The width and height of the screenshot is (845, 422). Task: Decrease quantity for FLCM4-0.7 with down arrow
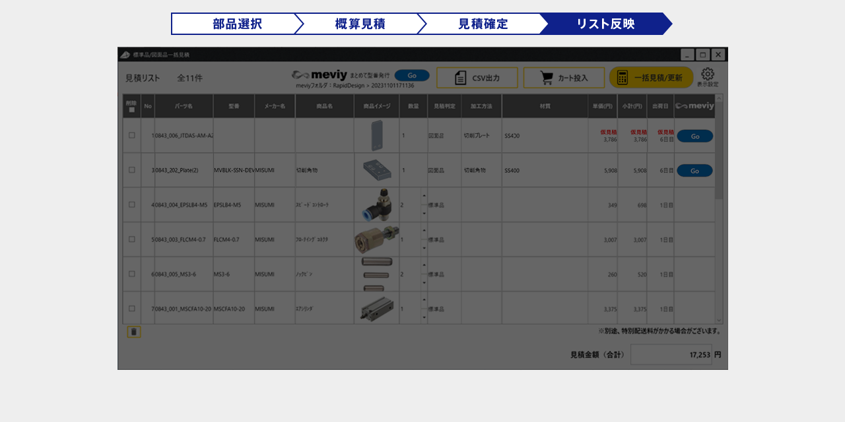pos(424,248)
